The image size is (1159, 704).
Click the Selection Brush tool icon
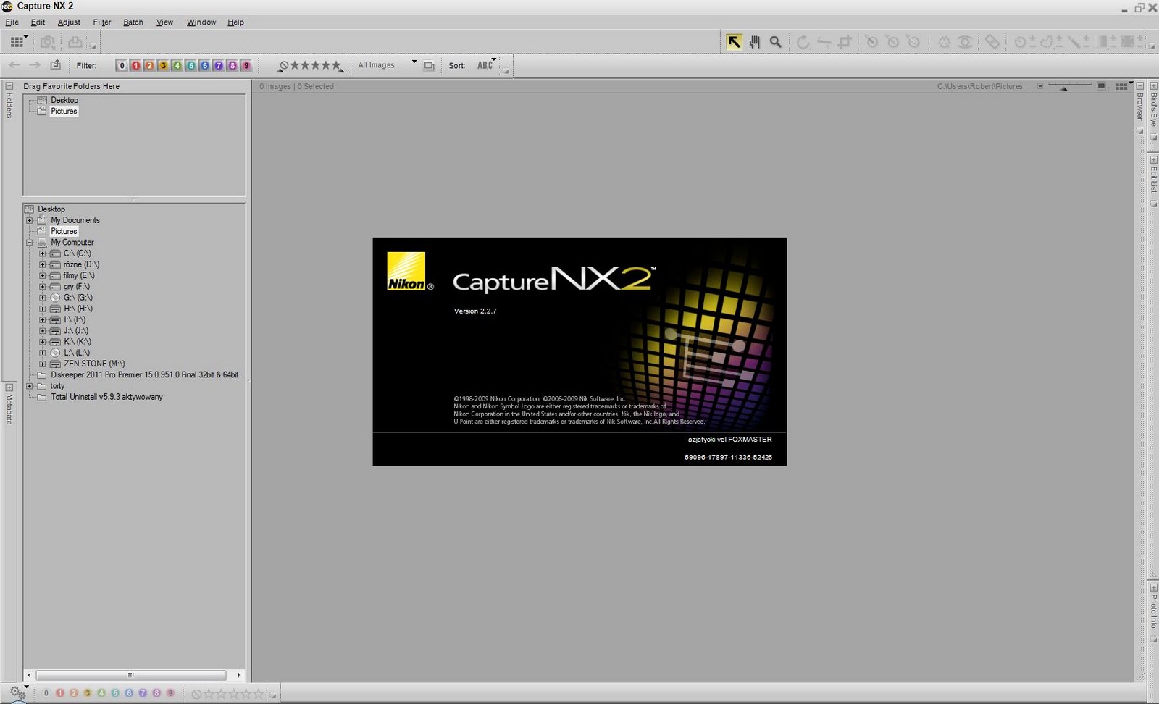(1074, 42)
